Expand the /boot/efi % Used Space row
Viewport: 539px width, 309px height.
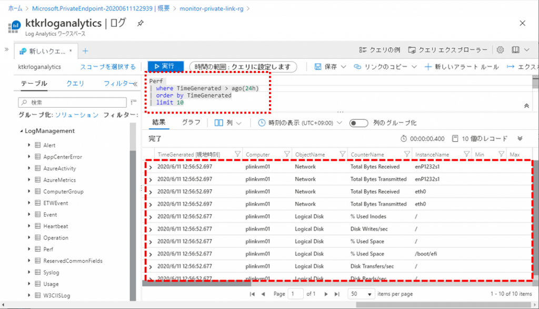coord(150,254)
